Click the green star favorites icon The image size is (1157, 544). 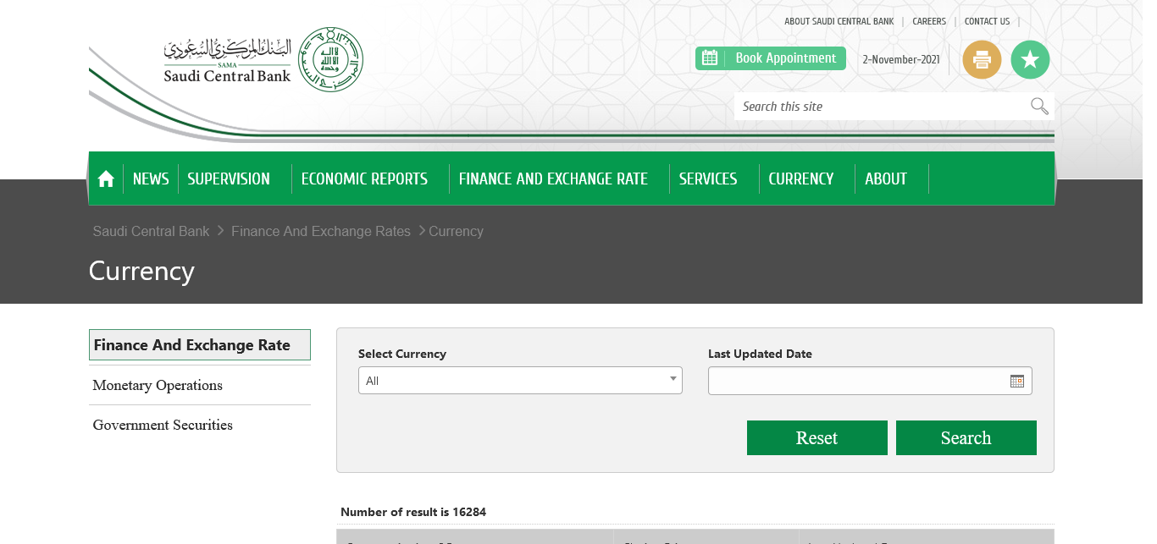pyautogui.click(x=1030, y=59)
